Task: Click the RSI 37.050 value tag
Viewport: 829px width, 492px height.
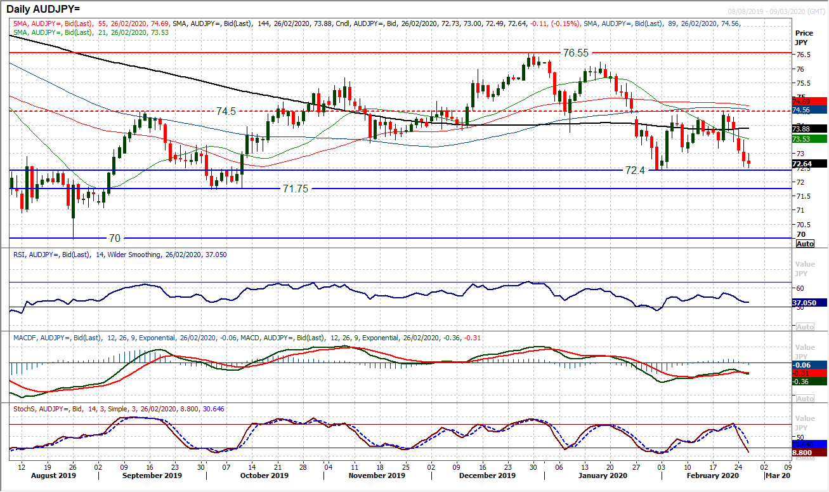Action: [810, 303]
